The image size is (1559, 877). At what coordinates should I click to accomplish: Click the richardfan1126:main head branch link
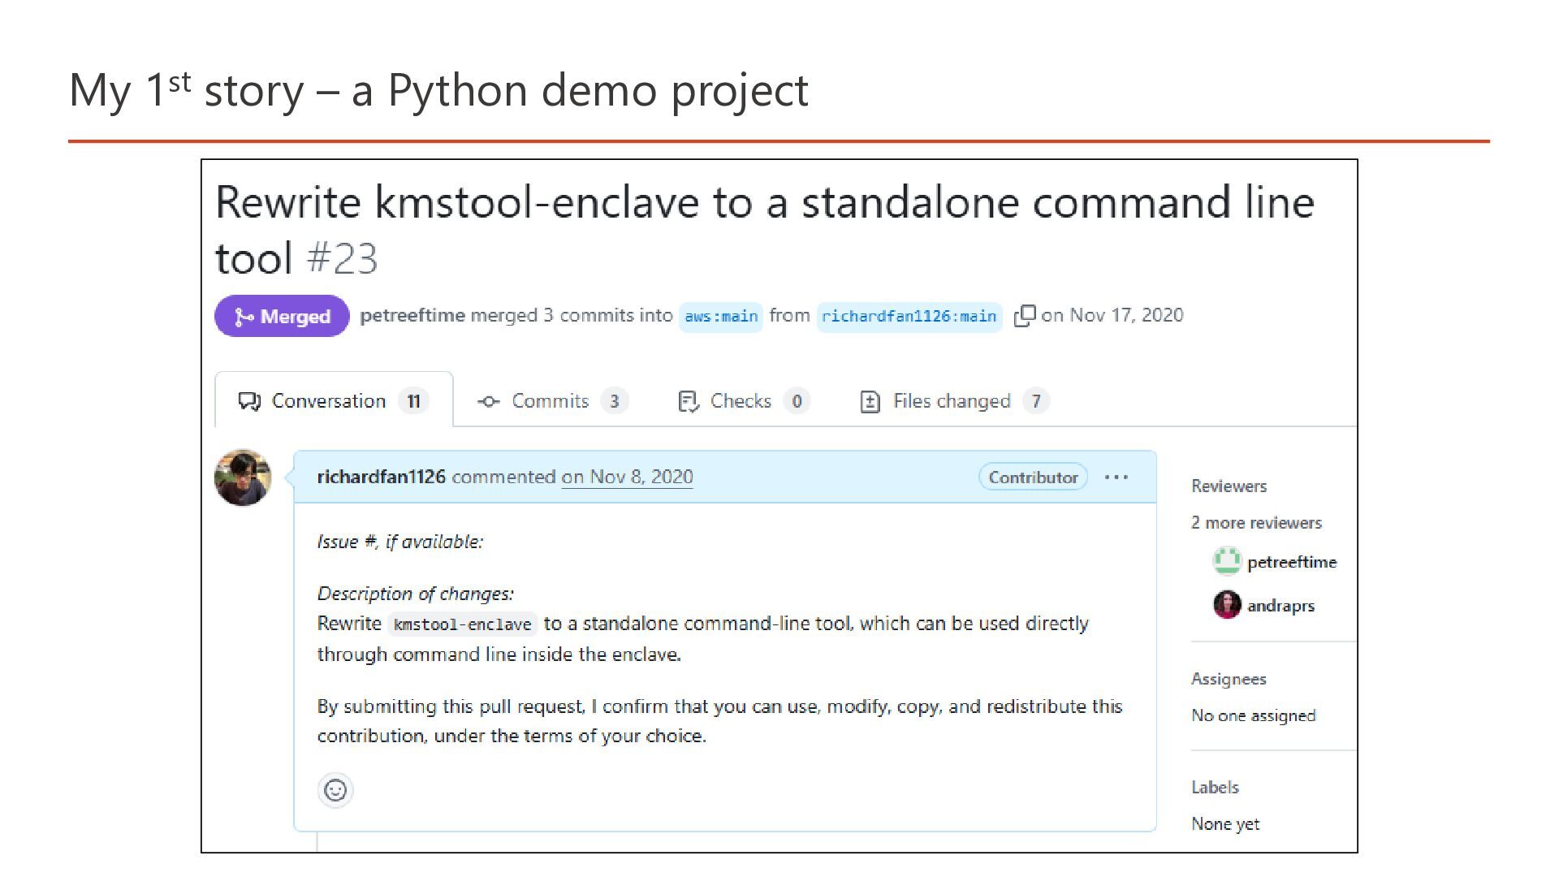(909, 316)
